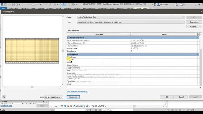The image size is (203, 114).
Task: Click the user account icon beside enadalesc
Action: click(x=159, y=5)
